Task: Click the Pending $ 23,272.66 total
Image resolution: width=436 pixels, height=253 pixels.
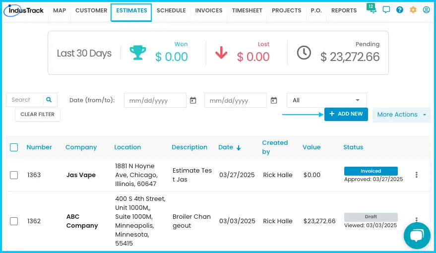Action: 350,57
